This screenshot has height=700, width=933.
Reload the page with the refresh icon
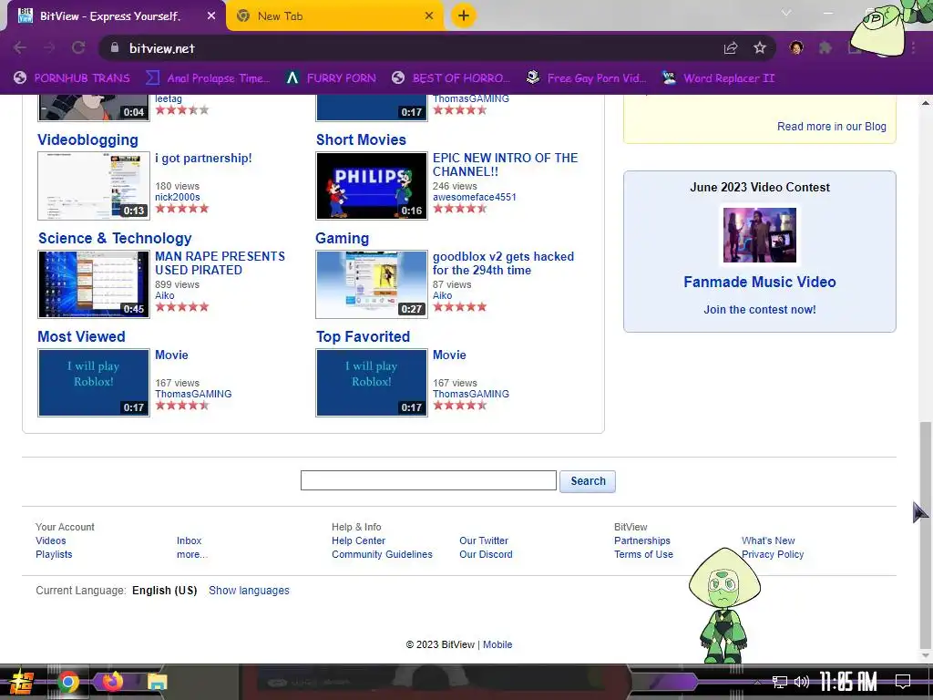click(78, 47)
